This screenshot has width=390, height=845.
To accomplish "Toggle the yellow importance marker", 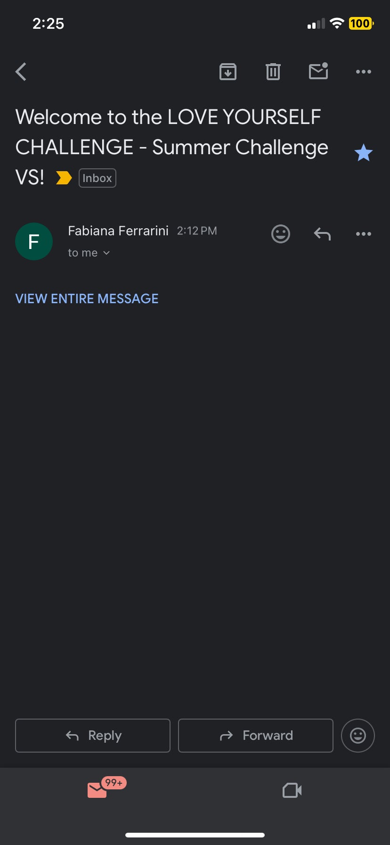I will click(64, 178).
